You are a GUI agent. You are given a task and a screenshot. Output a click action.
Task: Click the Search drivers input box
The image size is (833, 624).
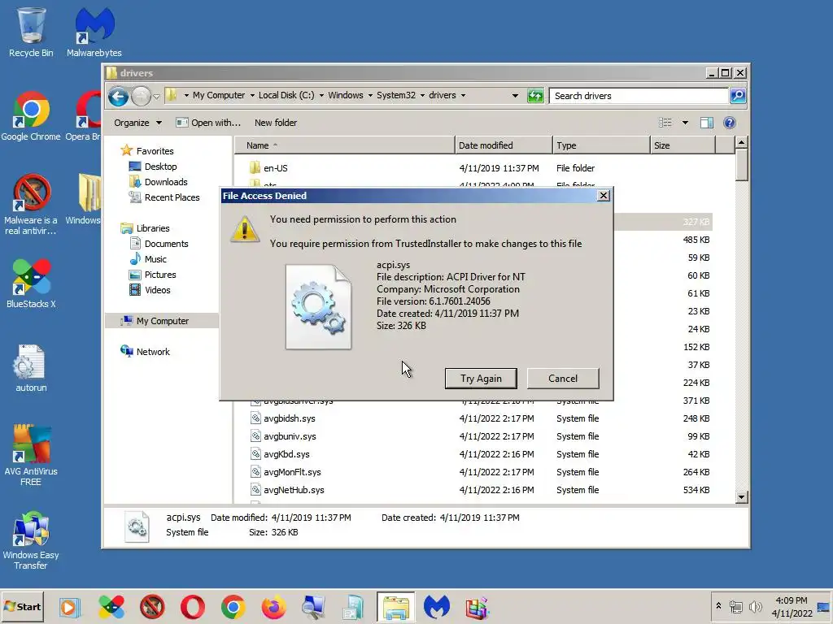coord(638,96)
